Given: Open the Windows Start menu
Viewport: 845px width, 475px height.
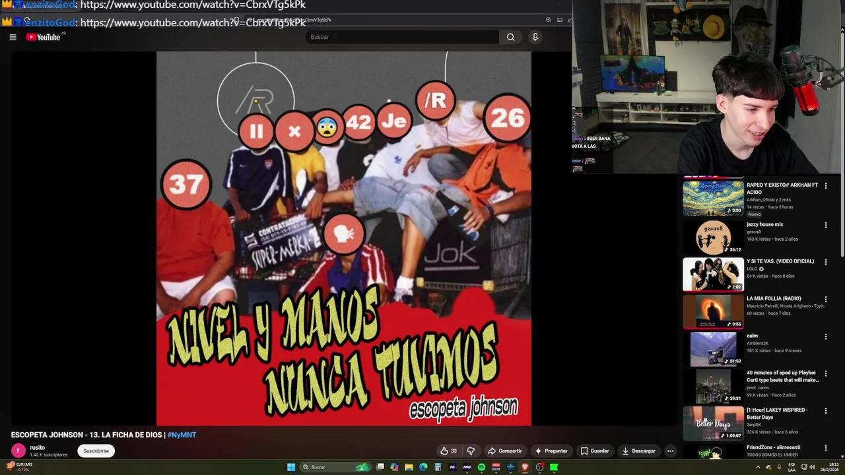Looking at the screenshot, I should pos(291,467).
